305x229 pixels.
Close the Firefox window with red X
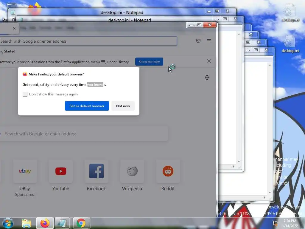210,25
